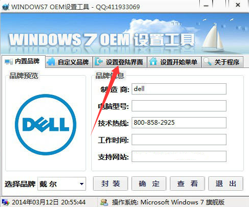Image resolution: width=249 pixels, height=207 pixels.
Task: Confirm with the 确定 button
Action: click(x=149, y=183)
